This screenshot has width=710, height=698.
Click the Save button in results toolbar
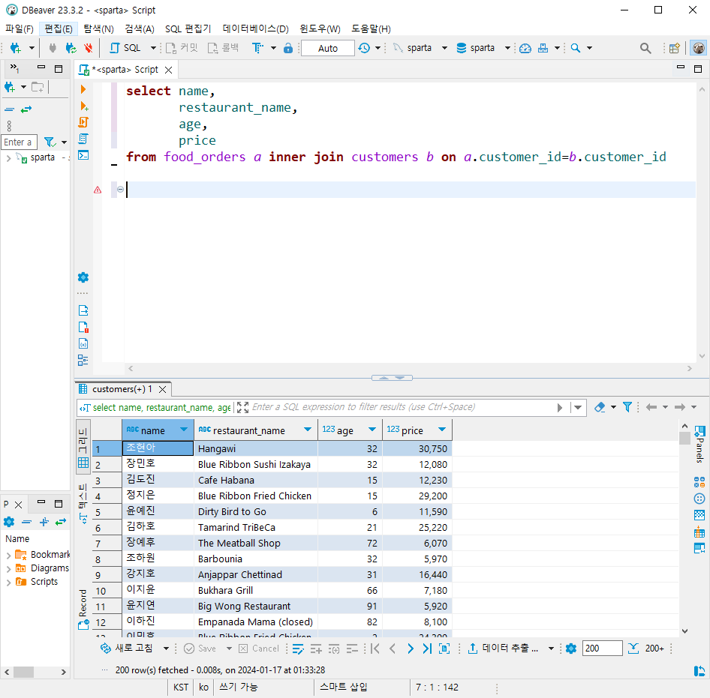pyautogui.click(x=200, y=649)
